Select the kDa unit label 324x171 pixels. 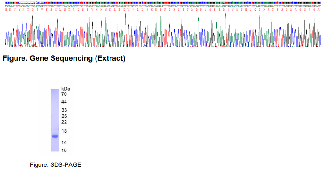(x=66, y=89)
